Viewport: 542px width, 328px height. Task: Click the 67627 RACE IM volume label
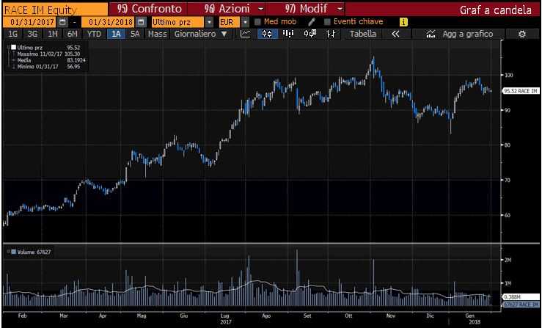click(521, 304)
